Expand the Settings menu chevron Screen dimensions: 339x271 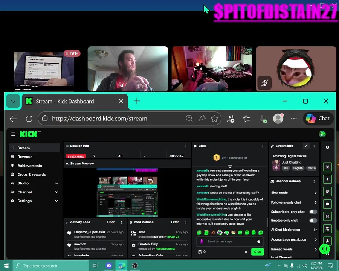(56, 201)
